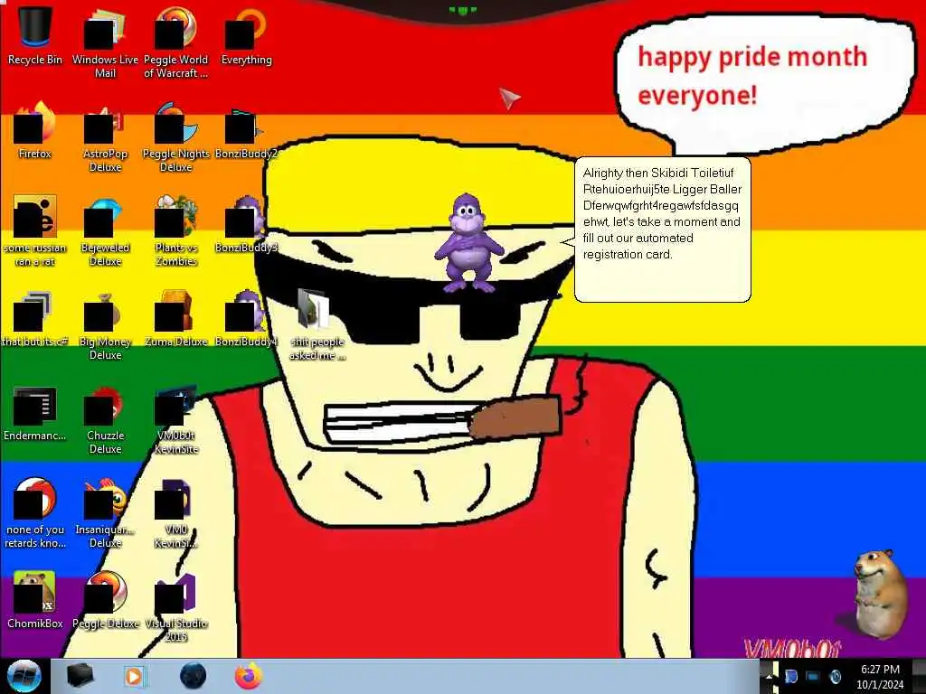The width and height of the screenshot is (926, 694).
Task: Open Visual Studio 2015 shortcut
Action: click(x=175, y=606)
